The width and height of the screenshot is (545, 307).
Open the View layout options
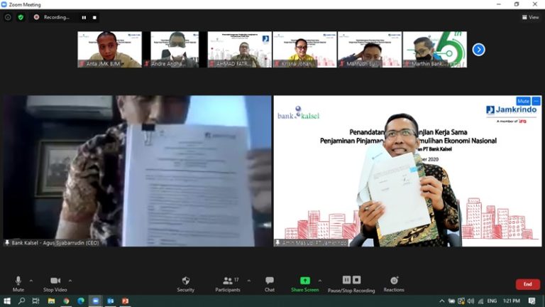pyautogui.click(x=530, y=17)
